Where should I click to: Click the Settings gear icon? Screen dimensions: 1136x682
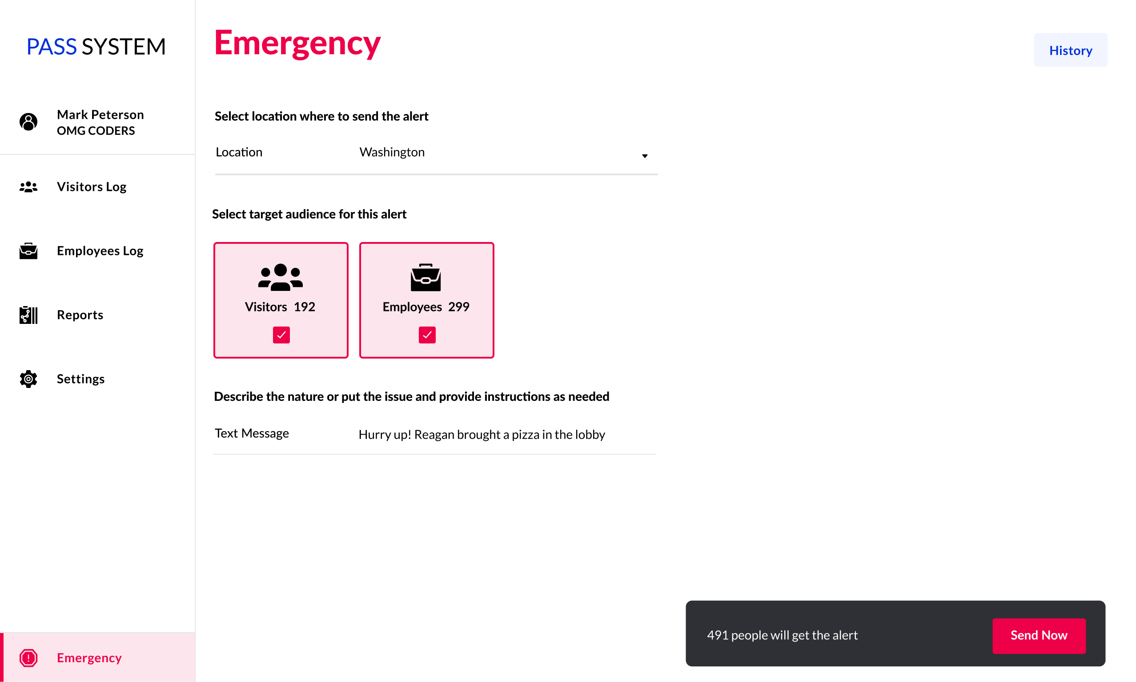28,379
